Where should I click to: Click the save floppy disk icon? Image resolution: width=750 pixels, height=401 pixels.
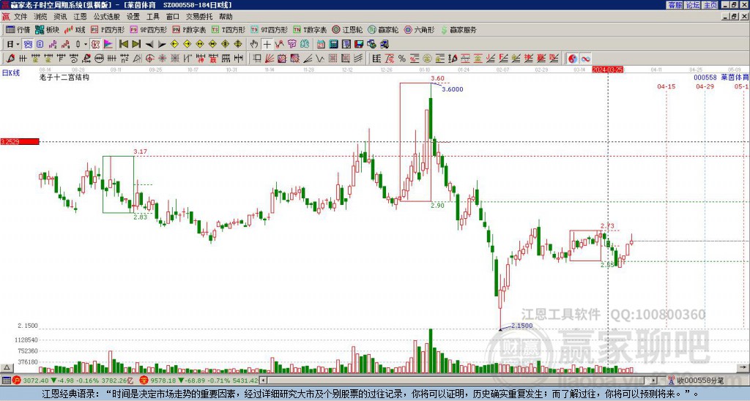[x=359, y=45]
